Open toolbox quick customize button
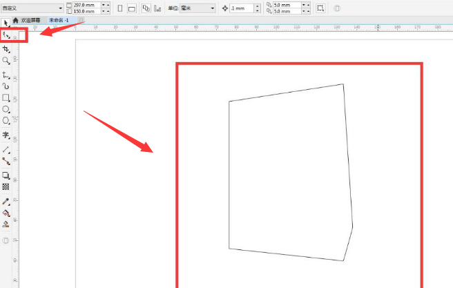Image resolution: width=453 pixels, height=288 pixels. pos(6,240)
